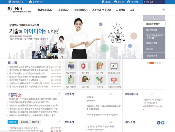Open the 입주기업혜택 clipboard icon
175x132 pixels.
click(x=71, y=80)
